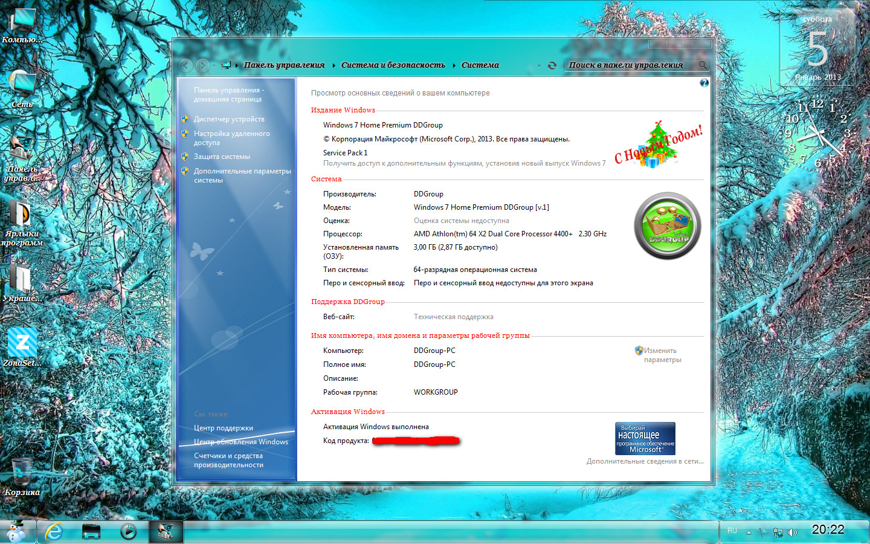Image resolution: width=870 pixels, height=544 pixels.
Task: Open the address bar history dropdown
Action: [x=539, y=65]
